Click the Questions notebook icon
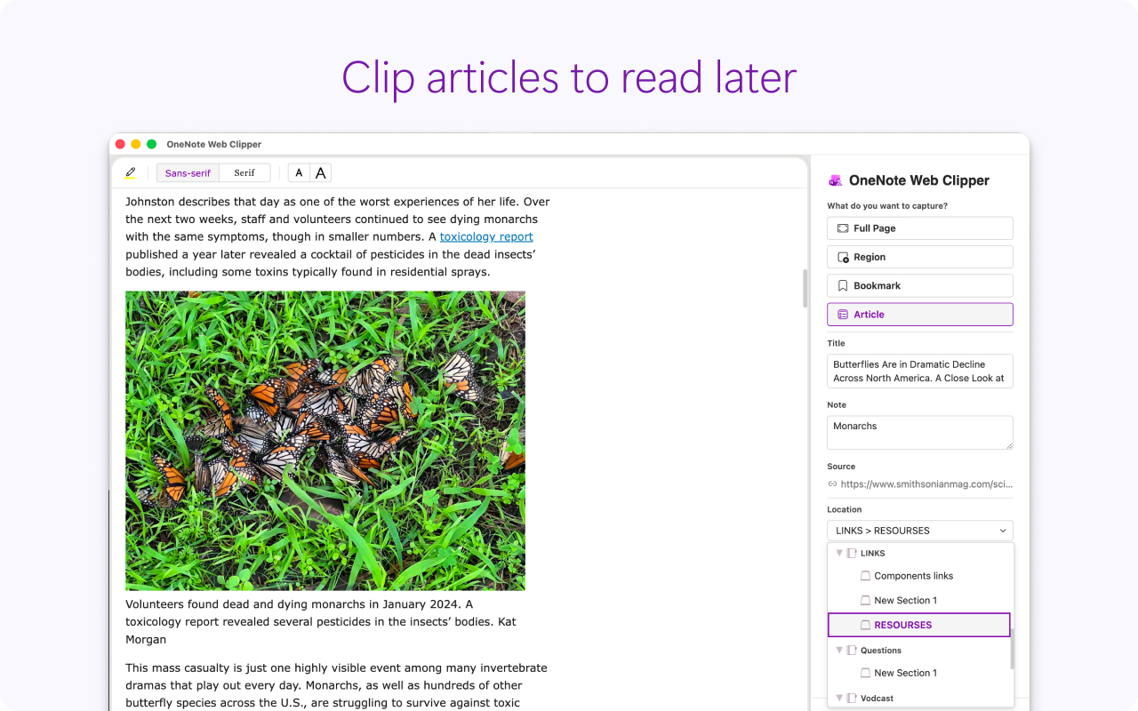1138x711 pixels. (852, 651)
